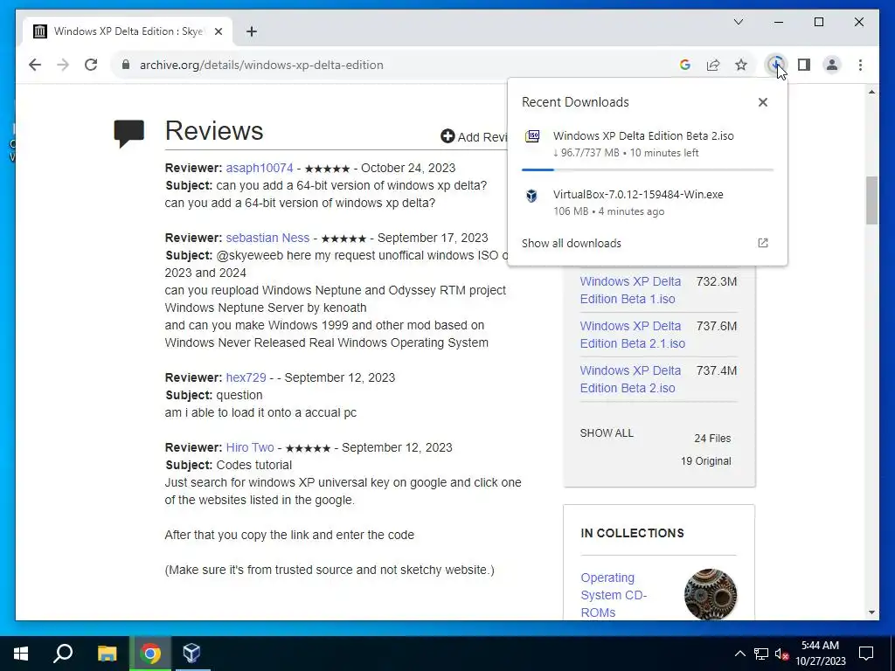This screenshot has height=671, width=895.
Task: Reload the archive.org page
Action: tap(91, 65)
